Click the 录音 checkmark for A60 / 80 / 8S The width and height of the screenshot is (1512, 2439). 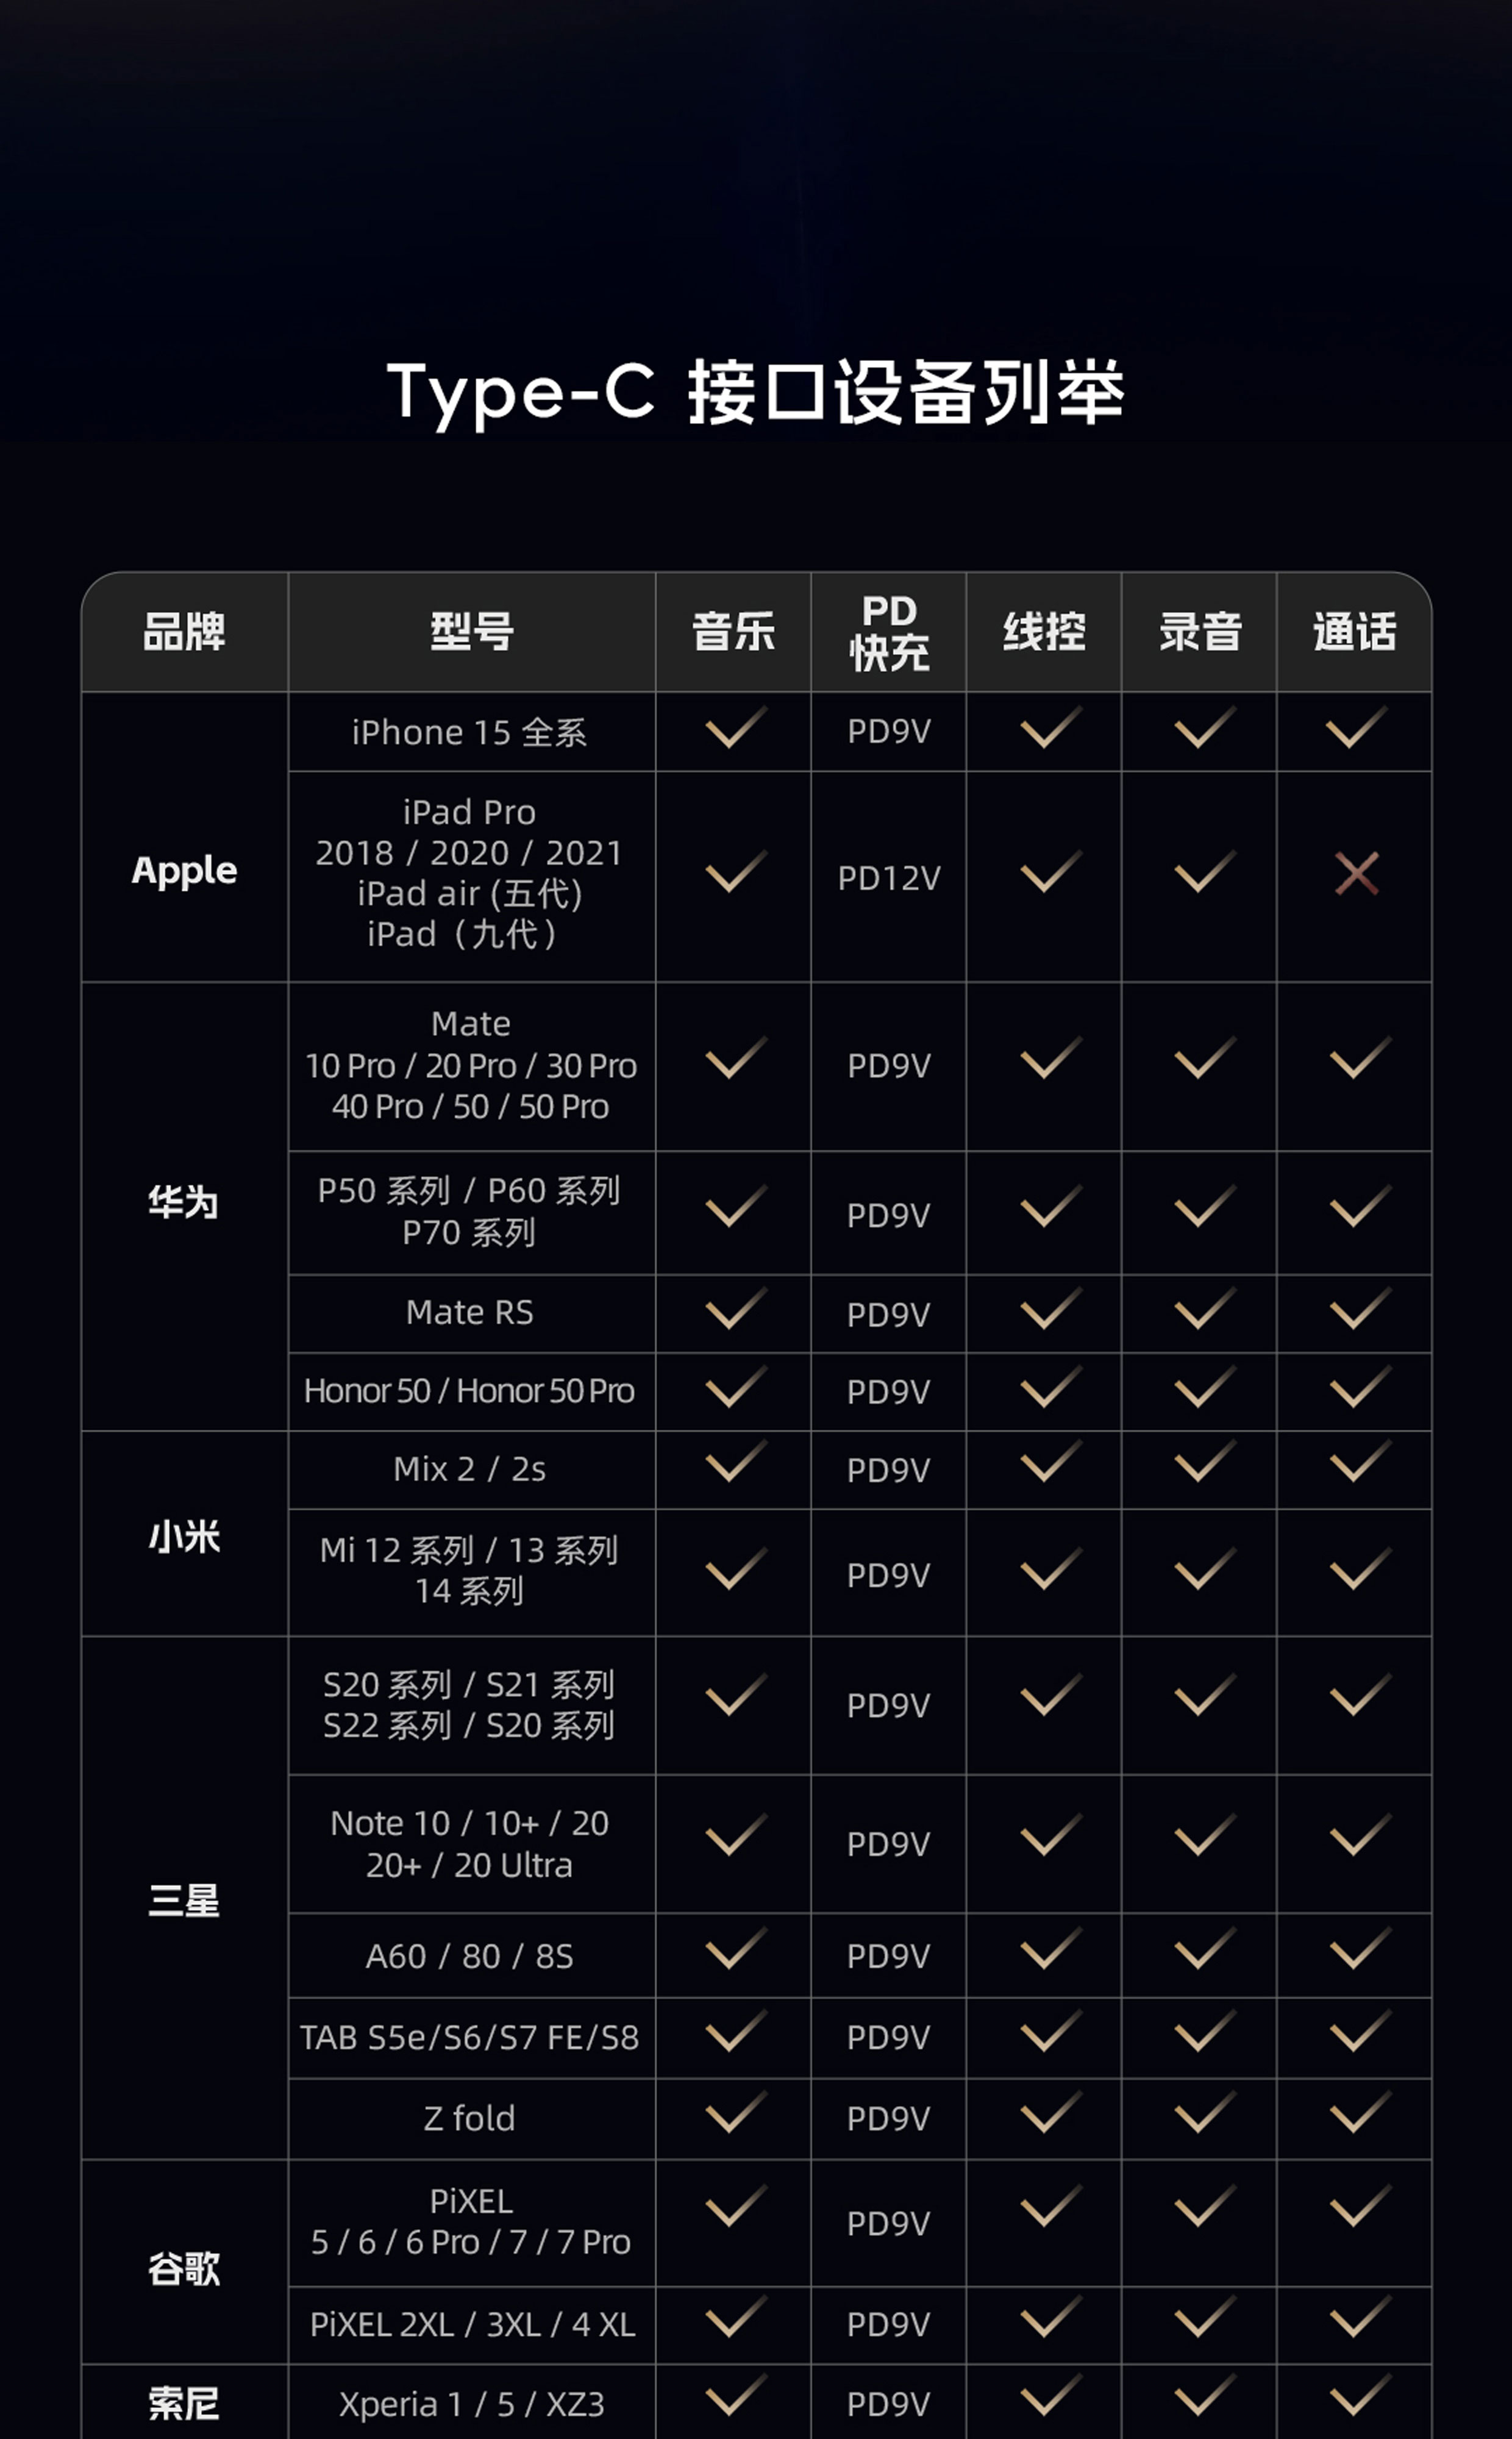(x=1204, y=1952)
